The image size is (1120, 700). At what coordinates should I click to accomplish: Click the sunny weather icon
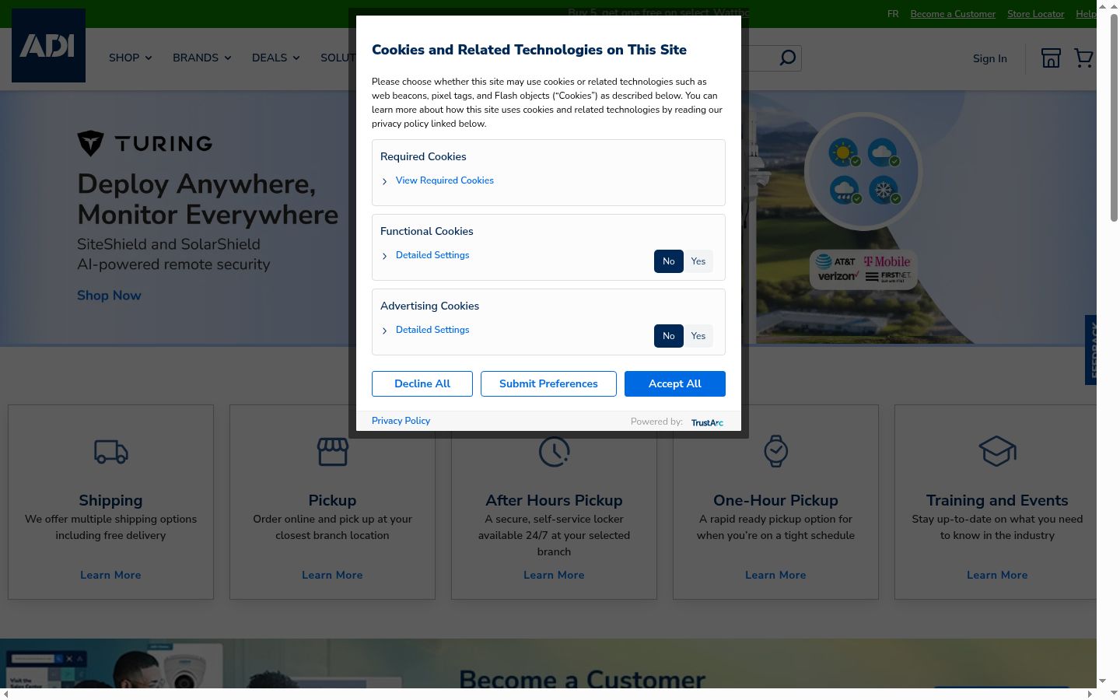[x=843, y=152]
